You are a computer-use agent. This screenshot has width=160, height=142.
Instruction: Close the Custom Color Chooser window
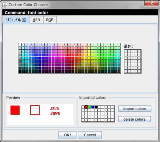point(151,3)
